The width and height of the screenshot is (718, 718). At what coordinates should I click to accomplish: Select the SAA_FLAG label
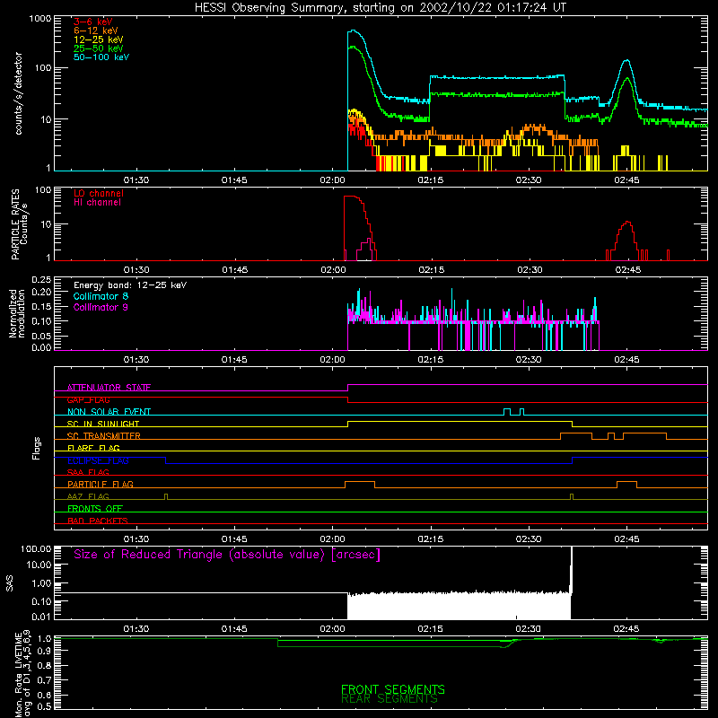[x=88, y=472]
